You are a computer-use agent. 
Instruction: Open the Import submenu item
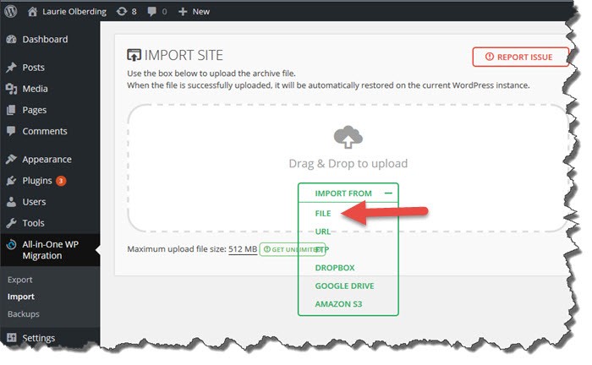pyautogui.click(x=21, y=297)
